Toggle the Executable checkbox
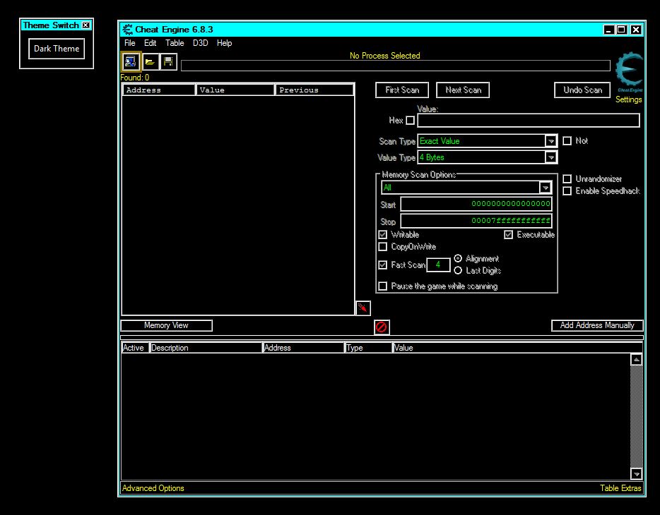This screenshot has width=660, height=515. click(509, 234)
